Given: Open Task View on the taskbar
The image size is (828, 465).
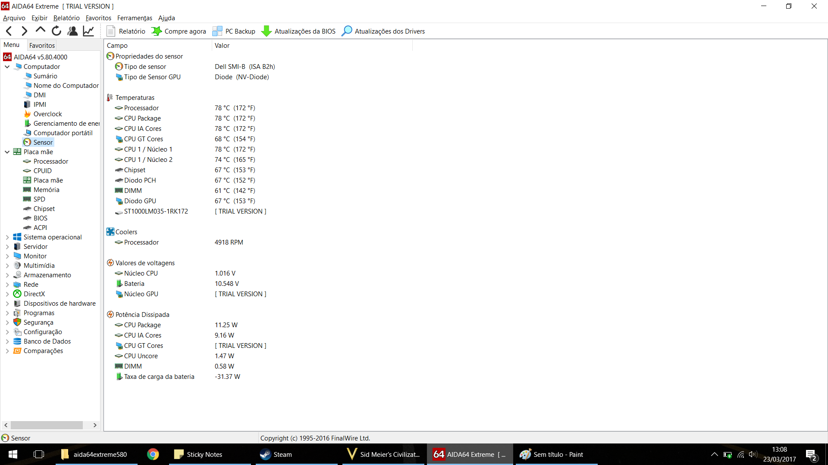Looking at the screenshot, I should pyautogui.click(x=39, y=454).
